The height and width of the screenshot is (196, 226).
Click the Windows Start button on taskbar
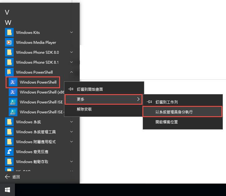[x=7, y=190]
